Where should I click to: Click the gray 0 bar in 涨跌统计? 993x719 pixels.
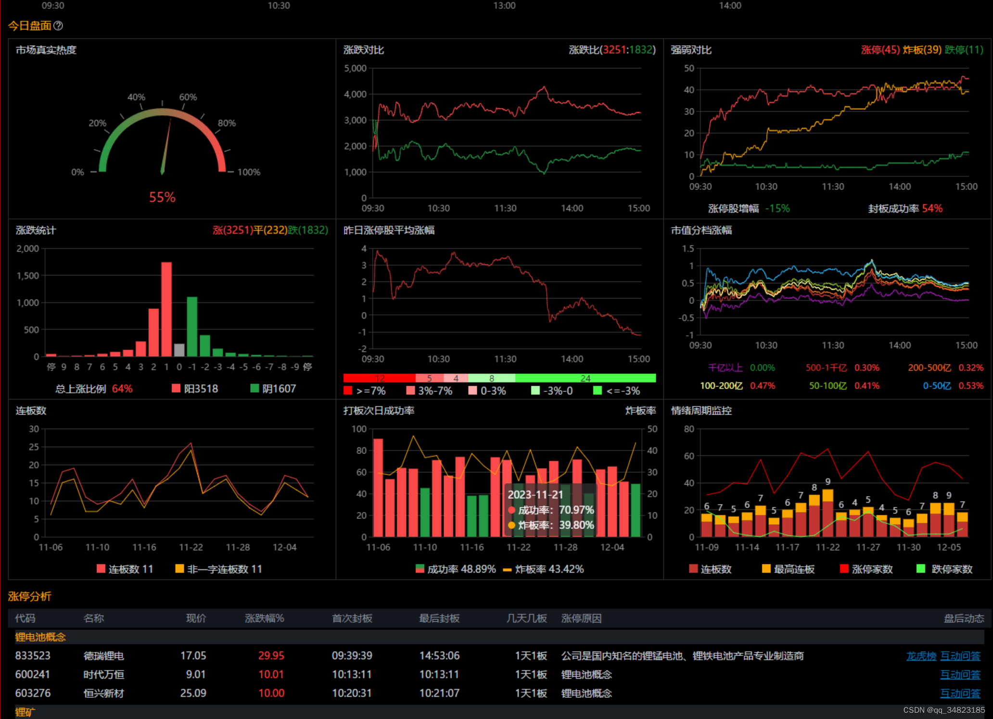179,350
